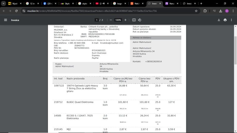Screen dimensions: 237x133
Task: Click the SWIFT code PBZGHR2X
Action: click(94, 37)
